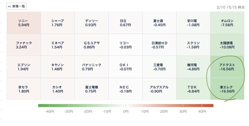Select the アドテスト -16.56円 tile
The height and width of the screenshot is (126, 249).
click(x=227, y=67)
